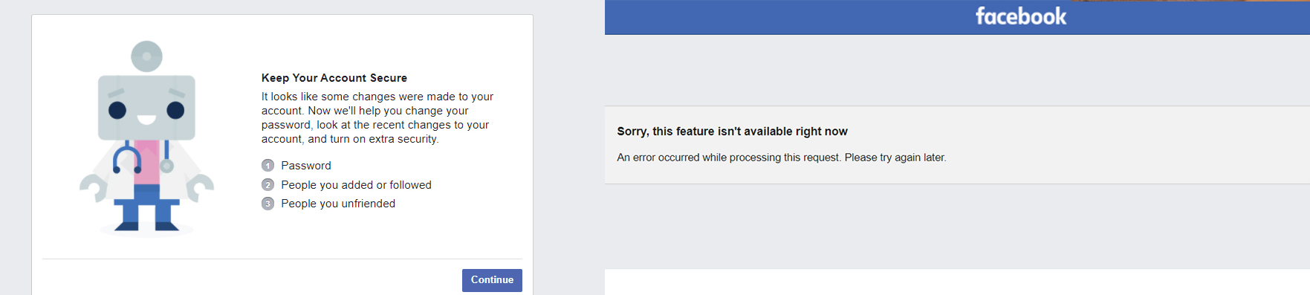The width and height of the screenshot is (1310, 295).
Task: Click the robot's left eye
Action: 117,111
